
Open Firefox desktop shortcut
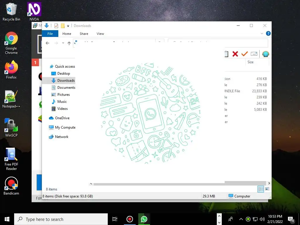11,70
